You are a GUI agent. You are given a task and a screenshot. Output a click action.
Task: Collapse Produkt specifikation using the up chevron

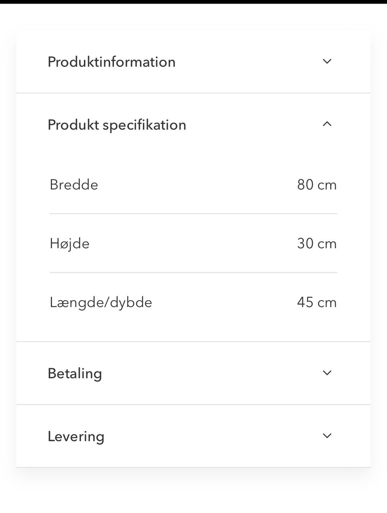(x=327, y=124)
